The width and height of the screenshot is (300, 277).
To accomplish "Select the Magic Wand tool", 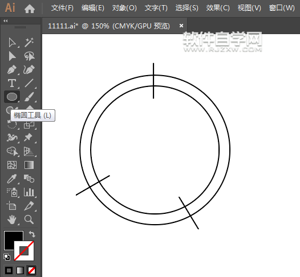I will (29, 42).
